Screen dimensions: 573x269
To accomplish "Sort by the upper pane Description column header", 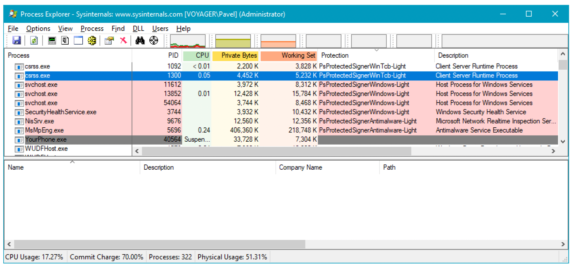I will click(496, 55).
